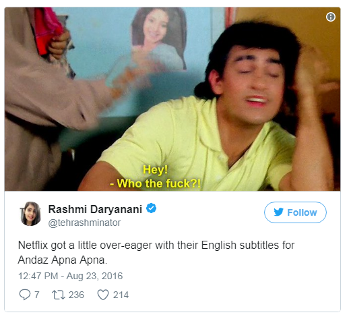Click the info icon on the image
This screenshot has width=351, height=321.
(331, 17)
